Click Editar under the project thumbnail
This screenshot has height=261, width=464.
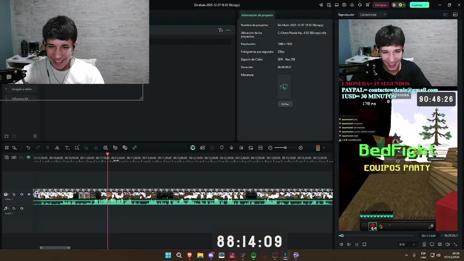pyautogui.click(x=285, y=104)
